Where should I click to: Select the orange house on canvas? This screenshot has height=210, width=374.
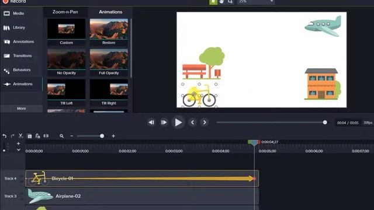click(x=322, y=84)
